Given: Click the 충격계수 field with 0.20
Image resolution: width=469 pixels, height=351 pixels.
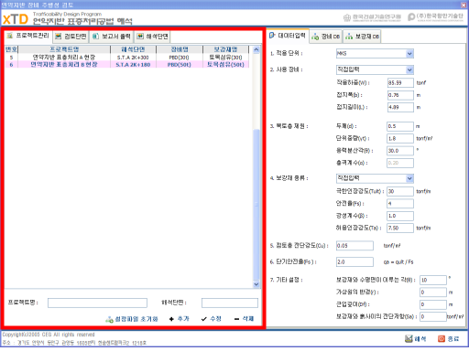Looking at the screenshot, I should 400,163.
